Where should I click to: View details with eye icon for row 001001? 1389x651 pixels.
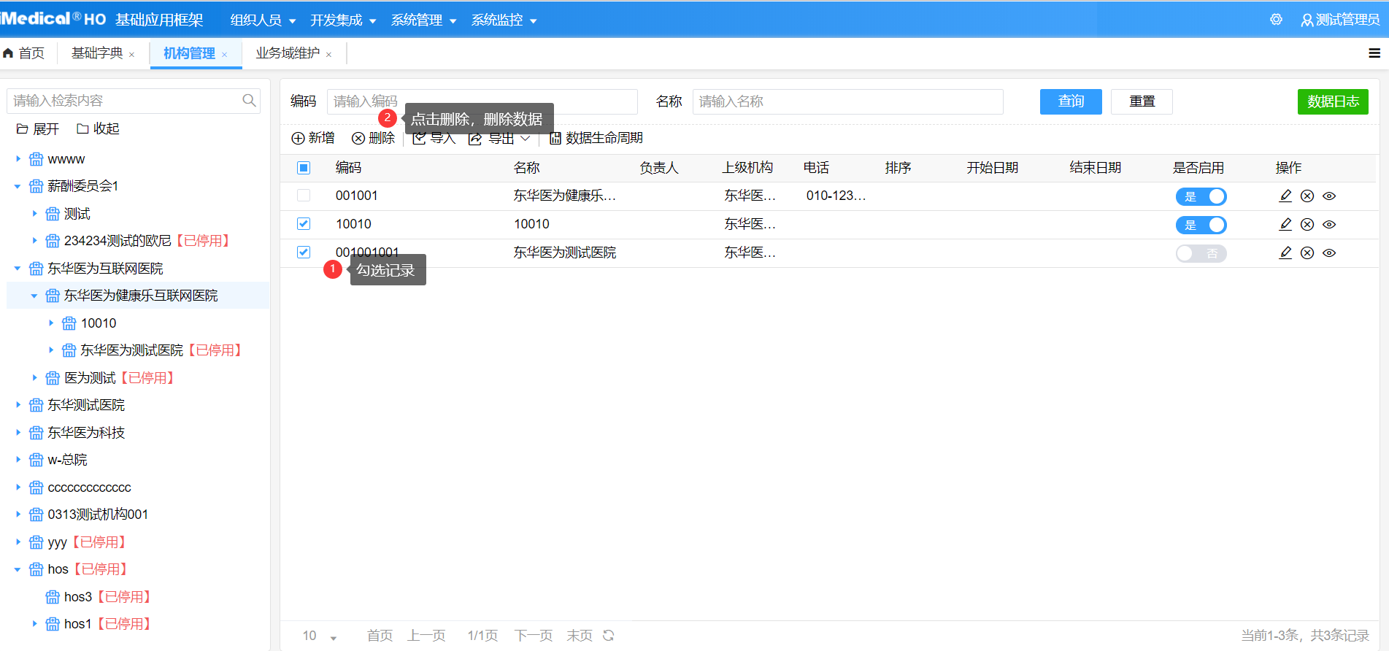coord(1329,196)
